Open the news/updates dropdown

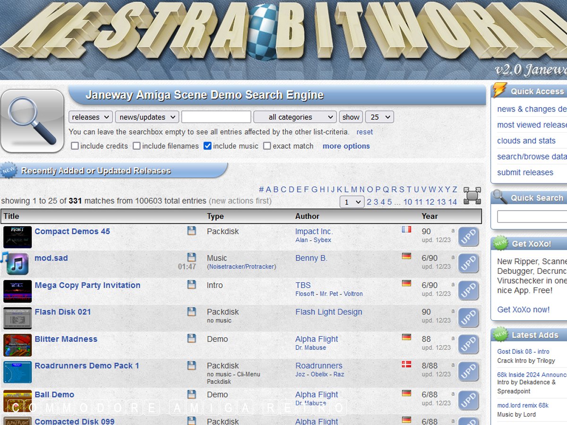coord(147,117)
